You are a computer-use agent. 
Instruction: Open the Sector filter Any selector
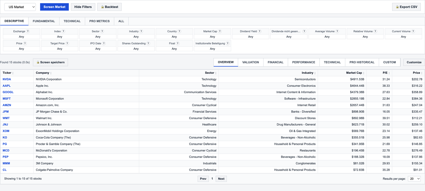coord(98,37)
